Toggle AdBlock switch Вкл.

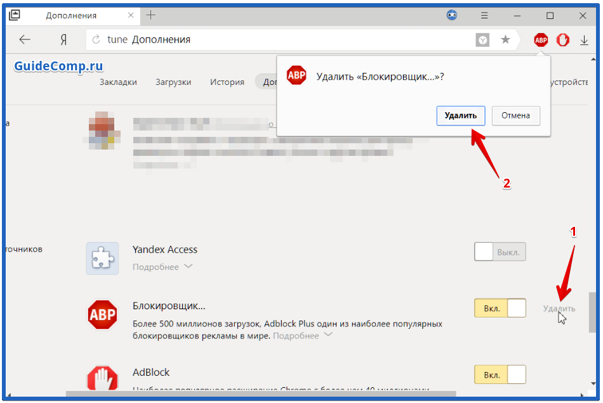point(500,374)
